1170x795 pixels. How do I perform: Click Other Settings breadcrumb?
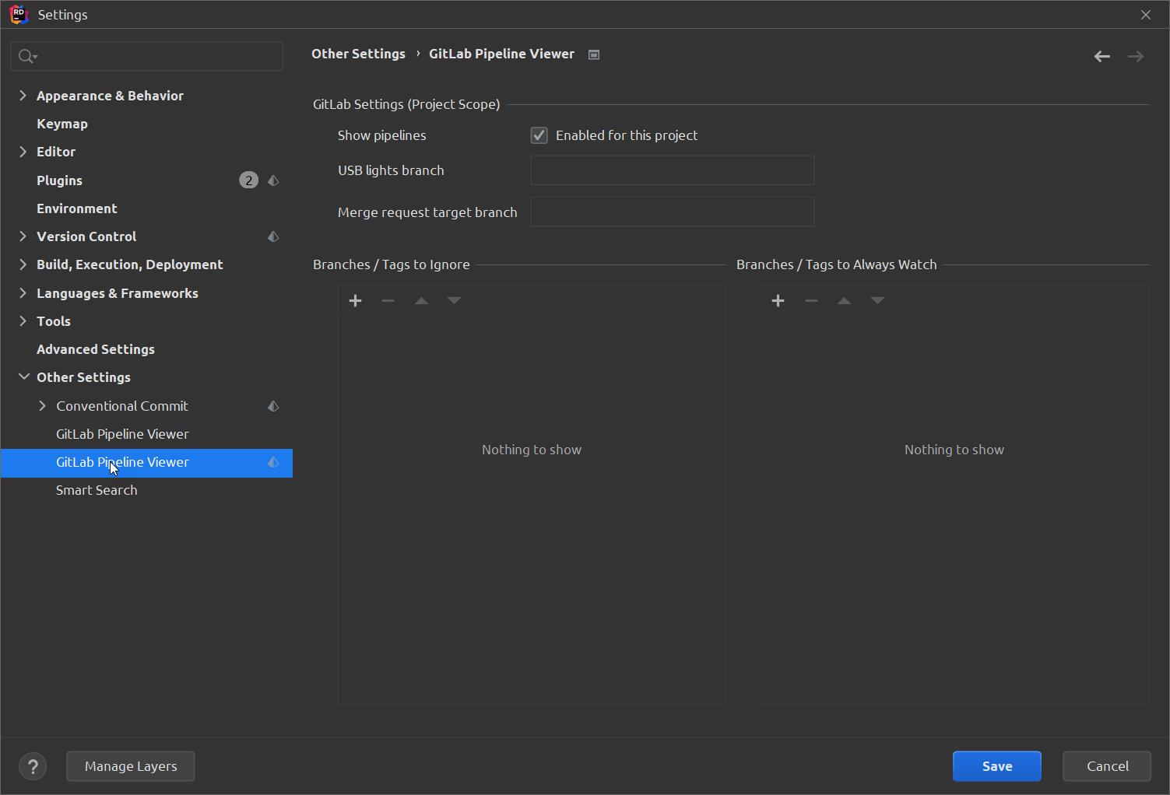pyautogui.click(x=358, y=54)
